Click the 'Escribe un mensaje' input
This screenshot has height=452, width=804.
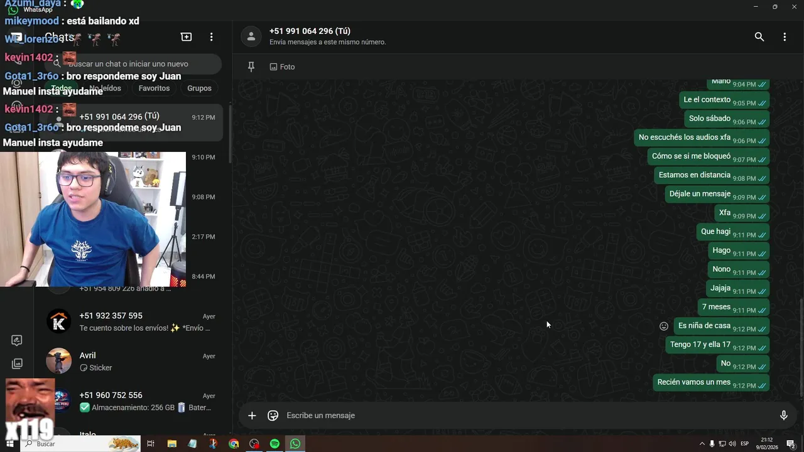point(528,415)
